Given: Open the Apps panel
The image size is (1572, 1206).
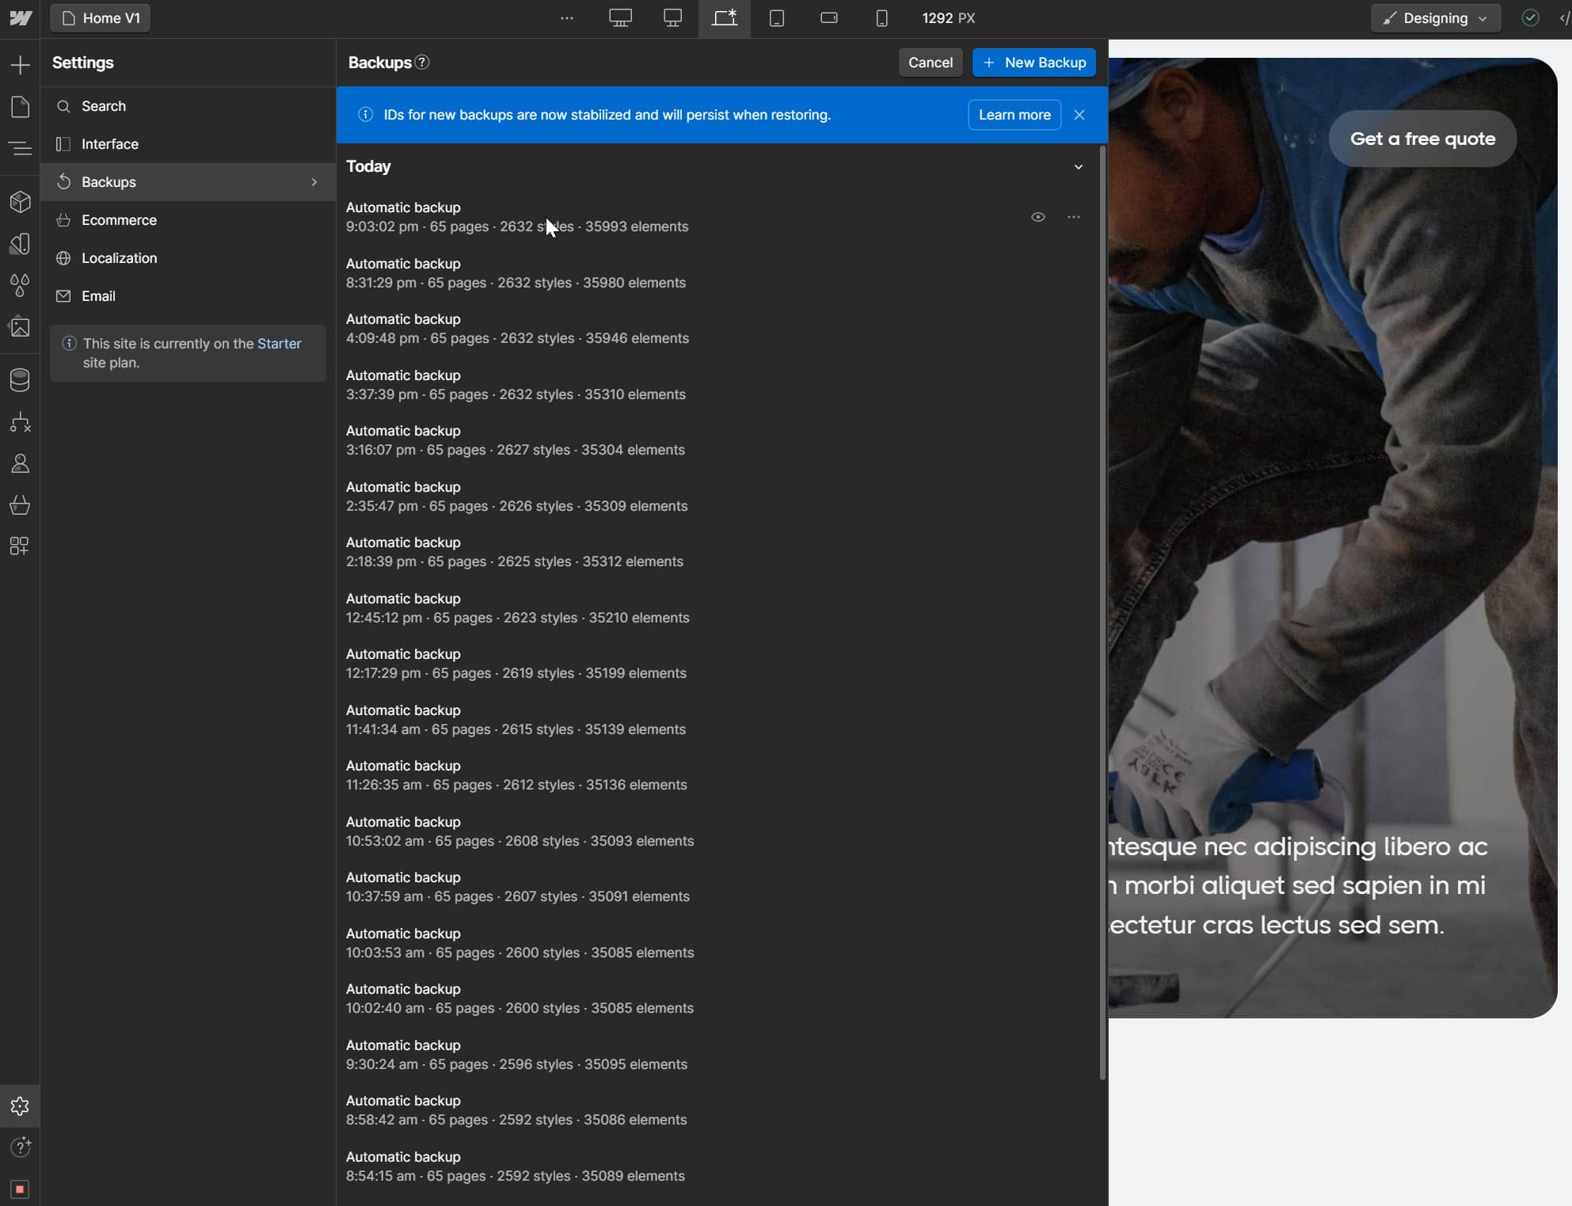Looking at the screenshot, I should 19,546.
